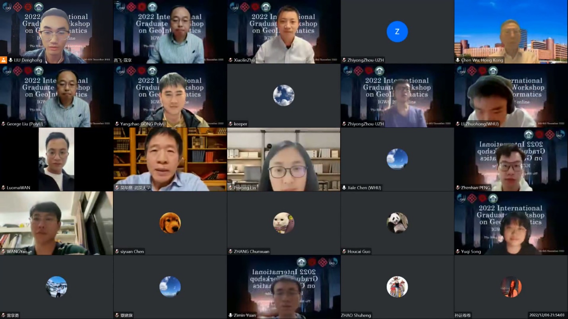Click the Zhenhan PENG name label
The width and height of the screenshot is (568, 319).
[x=476, y=188]
